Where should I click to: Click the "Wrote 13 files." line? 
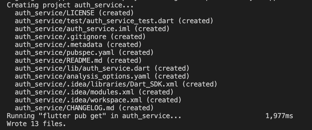coord(36,124)
